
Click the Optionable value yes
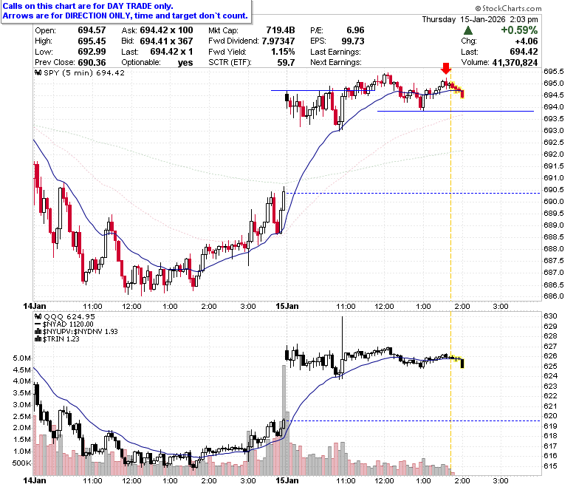click(x=185, y=63)
